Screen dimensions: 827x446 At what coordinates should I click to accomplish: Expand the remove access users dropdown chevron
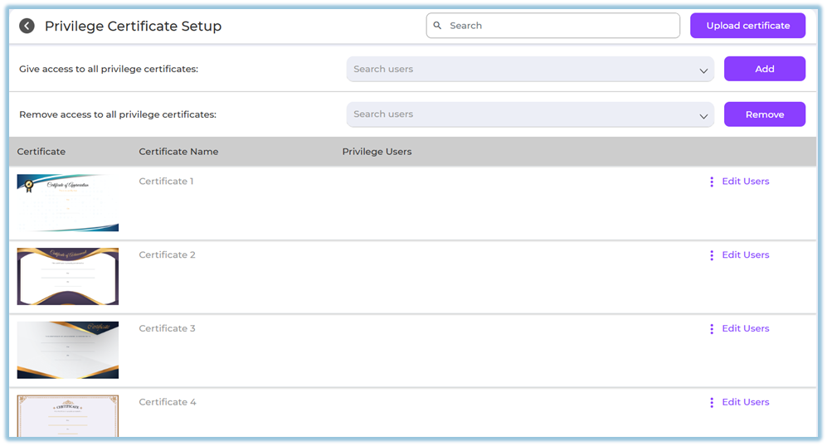pyautogui.click(x=703, y=115)
